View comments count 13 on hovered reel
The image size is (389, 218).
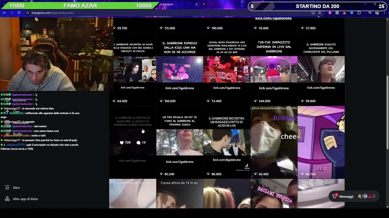pyautogui.click(x=141, y=143)
